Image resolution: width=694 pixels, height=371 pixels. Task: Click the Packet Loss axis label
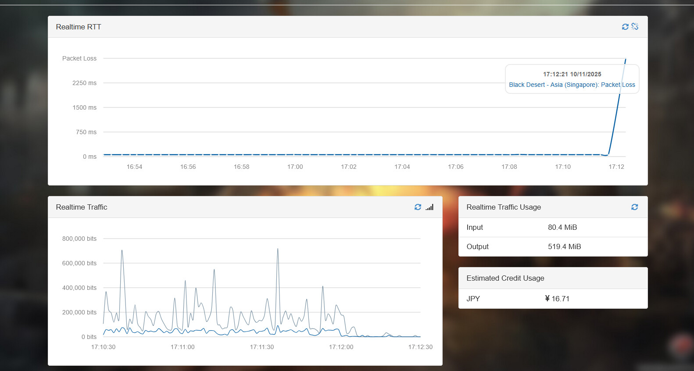tap(79, 58)
